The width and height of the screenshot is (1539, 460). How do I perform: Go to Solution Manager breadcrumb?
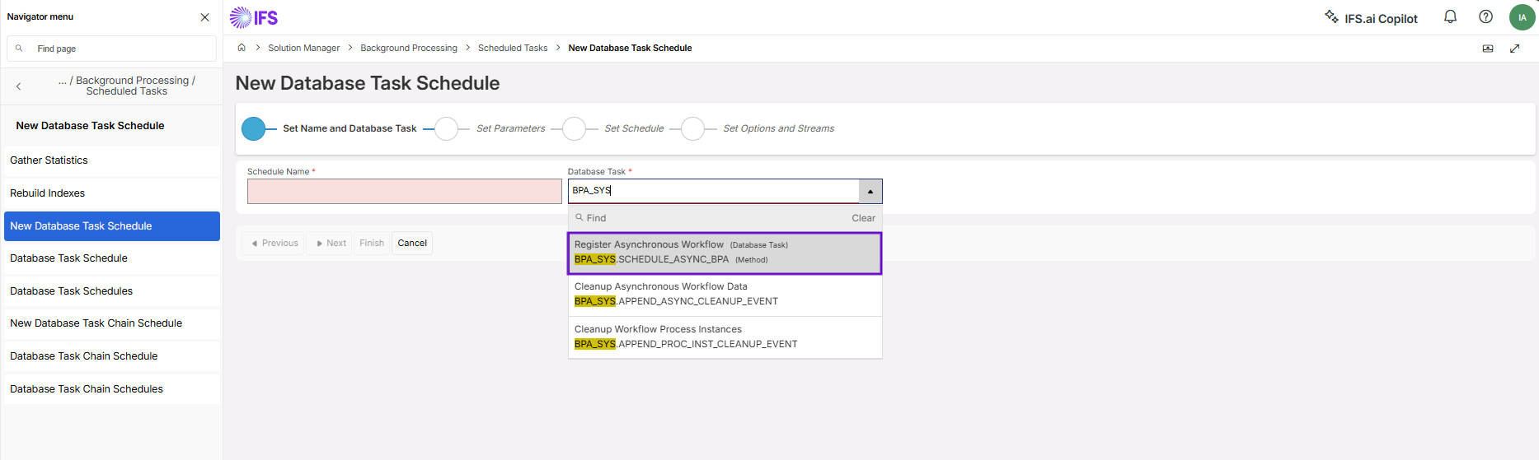point(303,48)
